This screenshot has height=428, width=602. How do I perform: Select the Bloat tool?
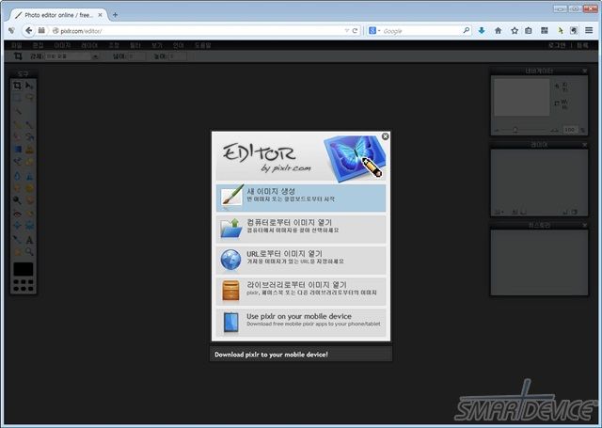coord(17,226)
